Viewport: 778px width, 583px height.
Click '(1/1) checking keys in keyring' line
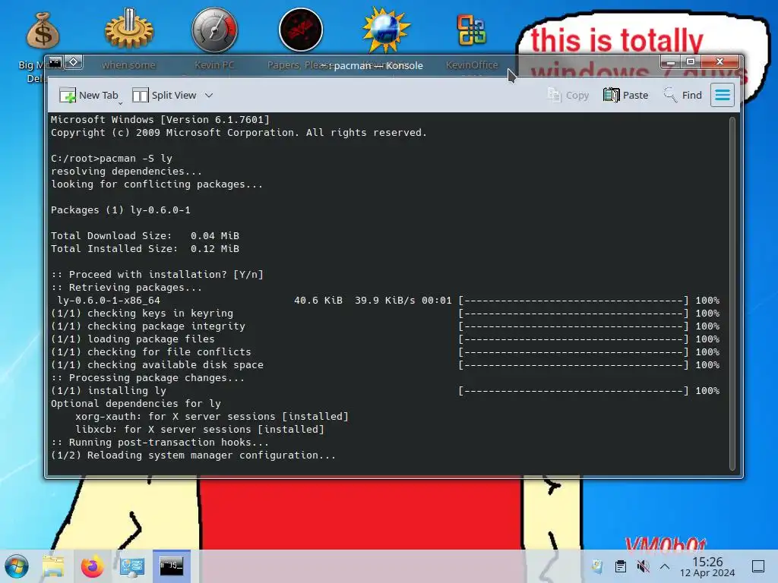click(x=142, y=313)
